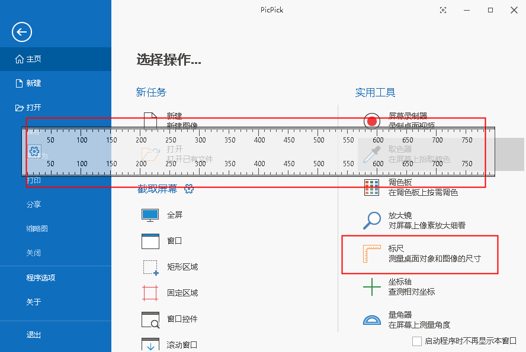Screen dimensions: 526x352
Task: Launch the 放大镜 magnifier tool
Action: tap(371, 220)
